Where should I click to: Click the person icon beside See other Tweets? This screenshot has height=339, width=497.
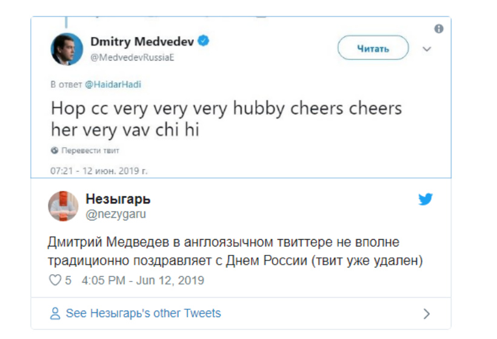[56, 314]
